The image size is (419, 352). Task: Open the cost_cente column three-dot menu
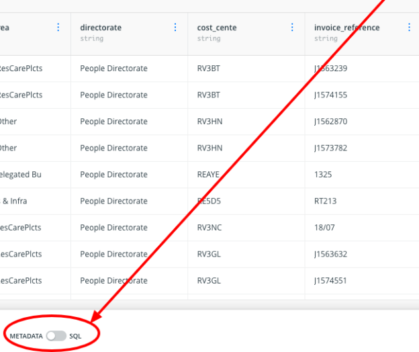pos(292,28)
